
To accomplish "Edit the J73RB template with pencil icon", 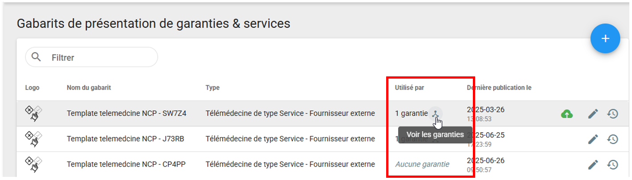I will pyautogui.click(x=593, y=139).
